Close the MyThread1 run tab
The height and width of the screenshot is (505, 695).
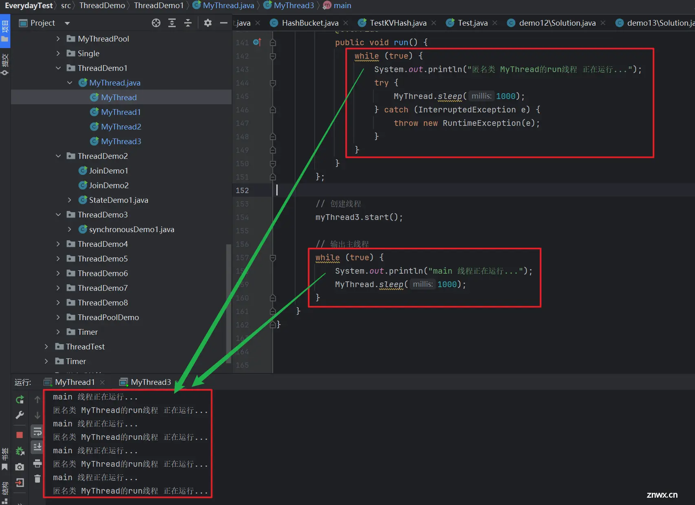[102, 382]
